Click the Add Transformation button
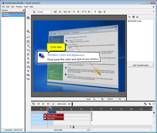 point(141,65)
